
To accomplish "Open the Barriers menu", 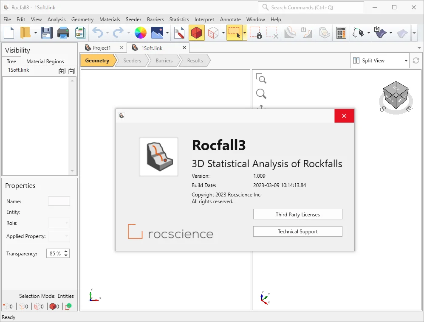I will 155,20.
